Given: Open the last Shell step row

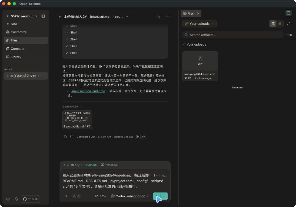Looking at the screenshot, I should coord(115,53).
